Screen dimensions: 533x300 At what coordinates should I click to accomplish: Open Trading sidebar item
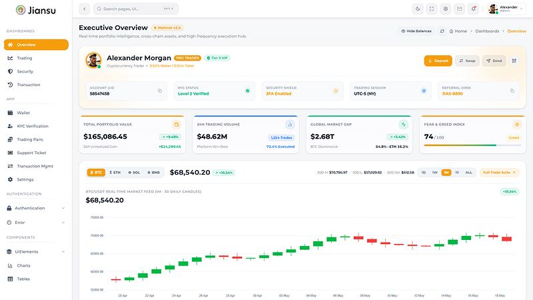pos(36,58)
